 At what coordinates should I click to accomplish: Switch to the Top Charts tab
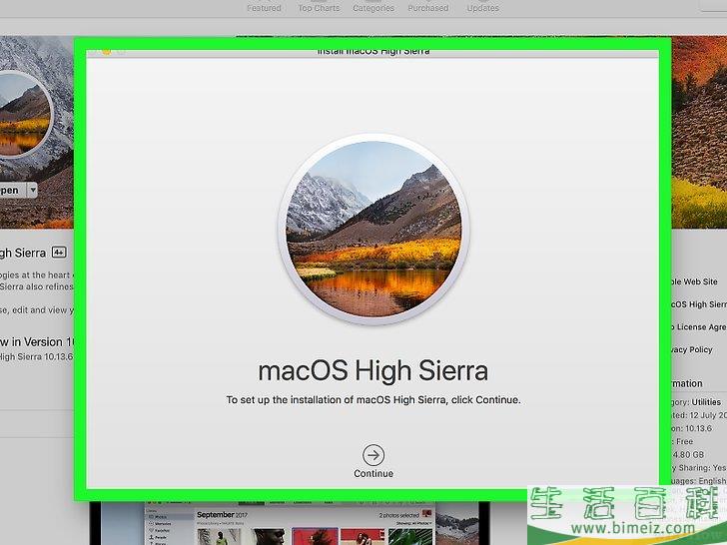click(x=319, y=8)
